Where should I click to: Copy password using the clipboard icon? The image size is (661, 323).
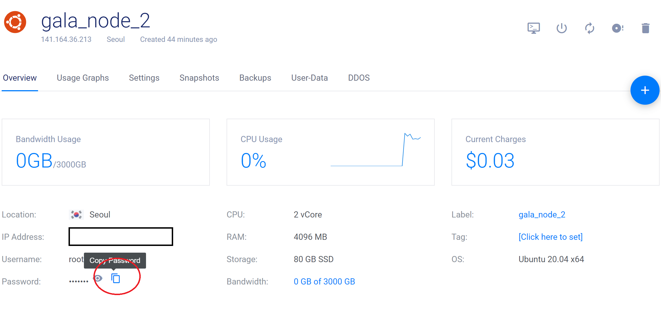coord(116,278)
